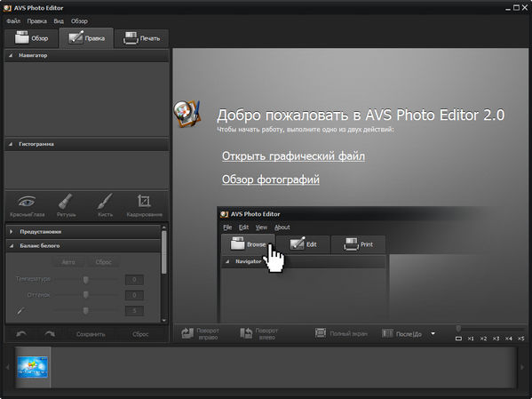Select the Кадрирование crop tool

144,205
